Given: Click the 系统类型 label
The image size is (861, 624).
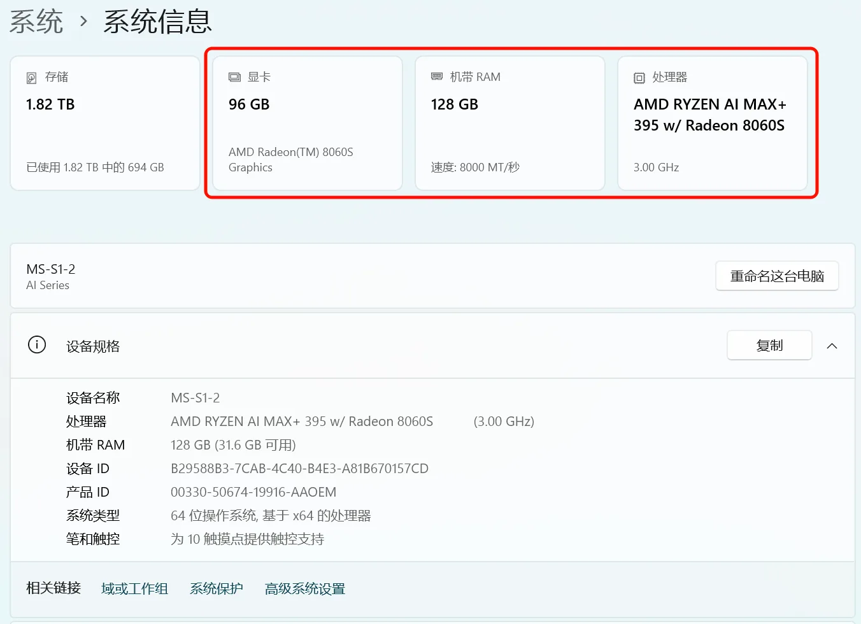Looking at the screenshot, I should pos(93,516).
